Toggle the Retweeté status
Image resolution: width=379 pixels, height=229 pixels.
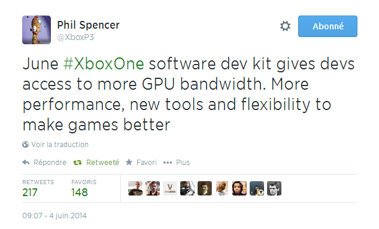[102, 163]
